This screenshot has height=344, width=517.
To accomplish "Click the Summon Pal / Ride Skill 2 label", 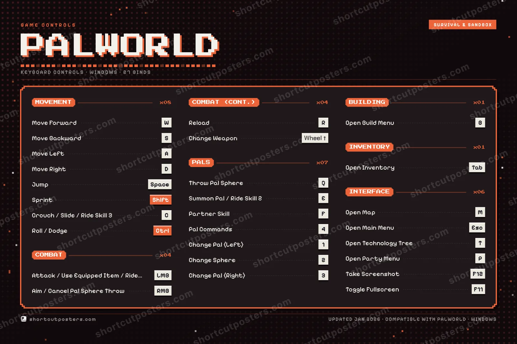I will pyautogui.click(x=225, y=199).
